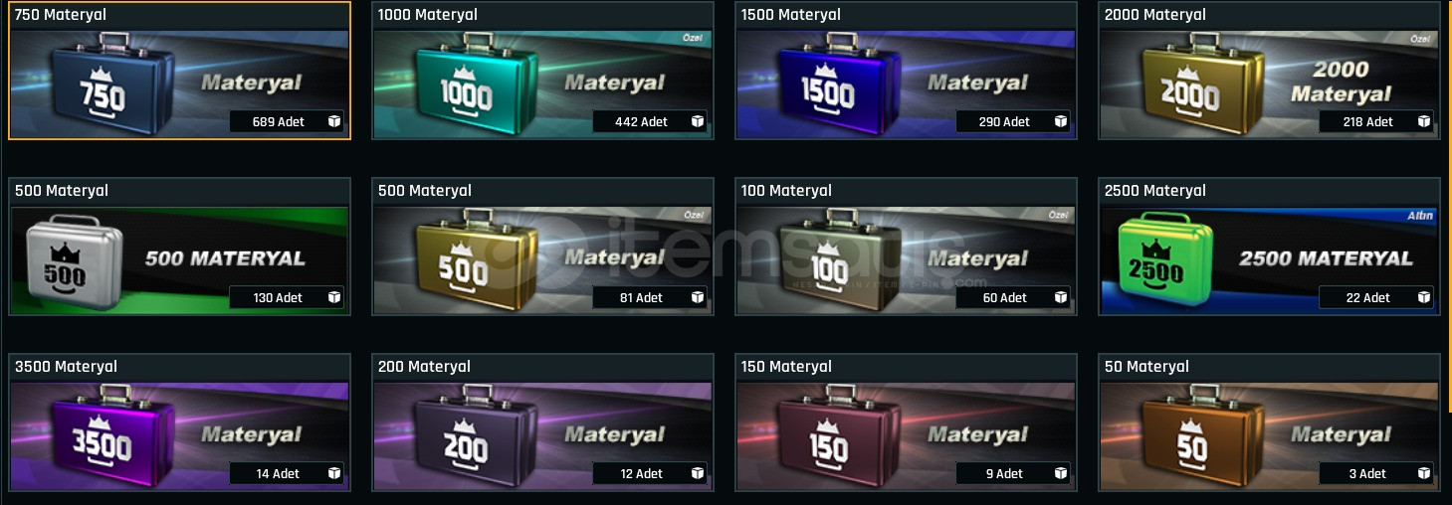
Task: Click the 2000 Materyal title text
Action: click(x=1154, y=15)
